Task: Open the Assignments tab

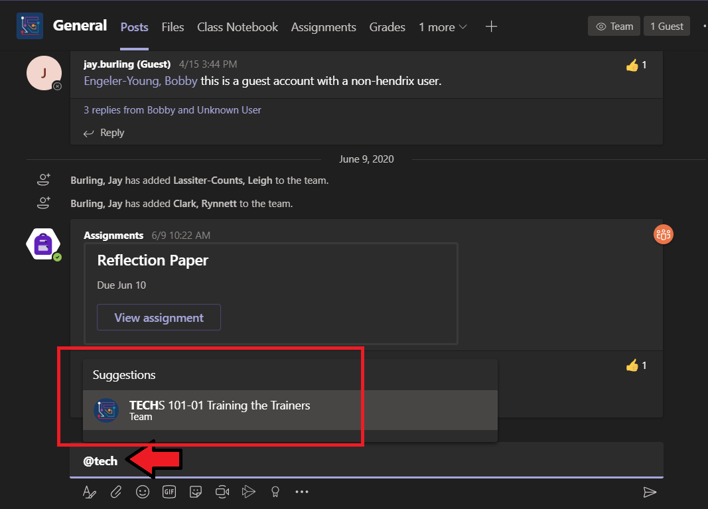Action: click(x=323, y=27)
